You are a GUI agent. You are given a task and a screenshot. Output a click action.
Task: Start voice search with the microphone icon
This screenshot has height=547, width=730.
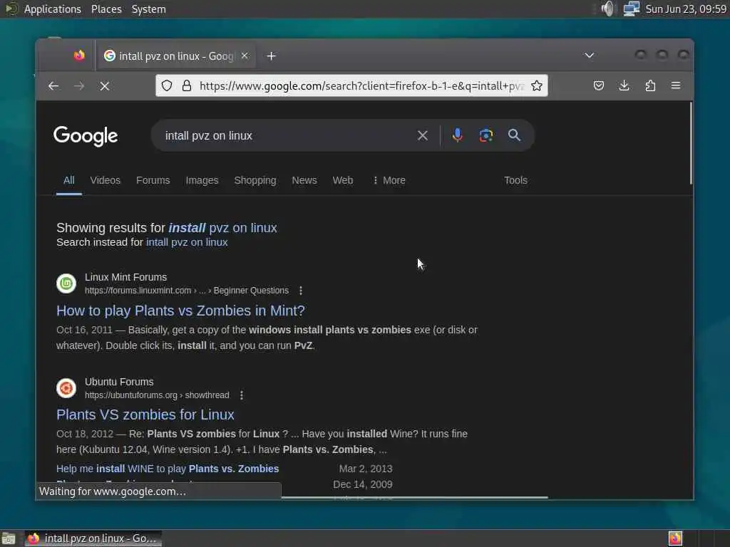458,135
